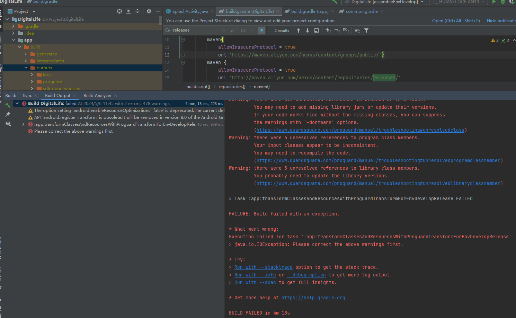This screenshot has height=318, width=516.
Task: Toggle code fold marker on line 10
Action: click(x=183, y=40)
